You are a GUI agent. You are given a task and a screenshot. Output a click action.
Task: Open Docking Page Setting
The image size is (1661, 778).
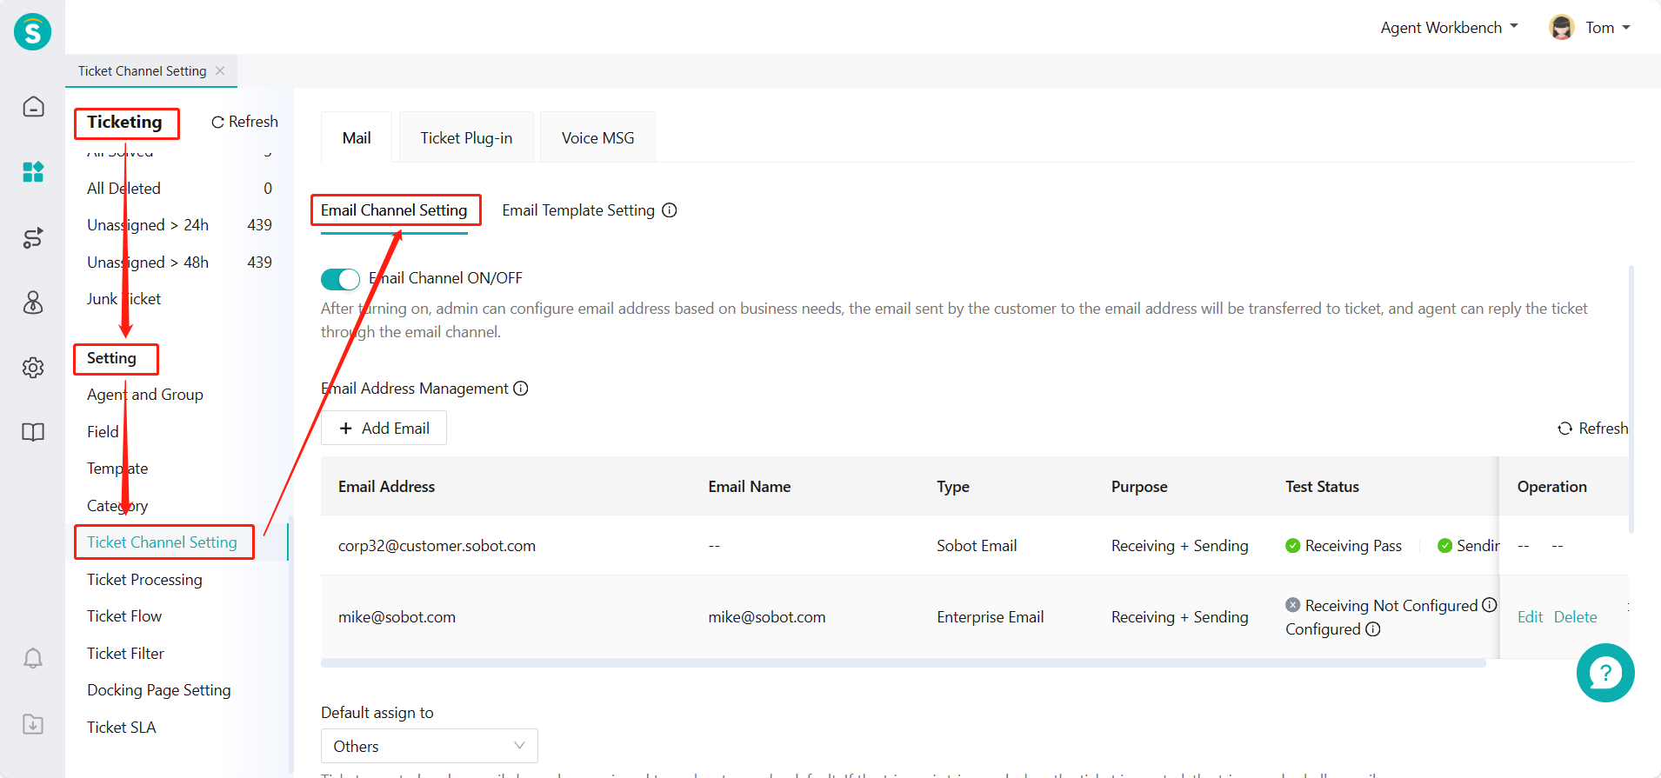(159, 690)
